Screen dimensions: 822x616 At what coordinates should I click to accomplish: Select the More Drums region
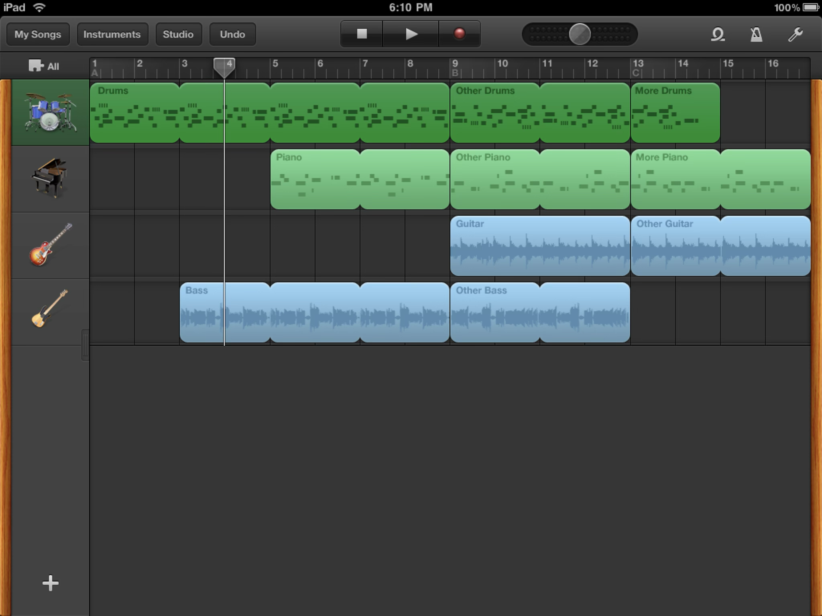(x=675, y=113)
